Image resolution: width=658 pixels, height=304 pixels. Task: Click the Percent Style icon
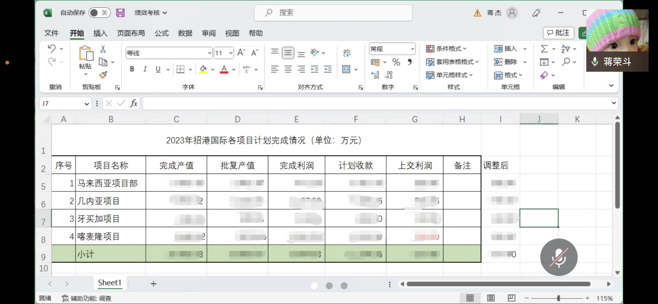396,62
